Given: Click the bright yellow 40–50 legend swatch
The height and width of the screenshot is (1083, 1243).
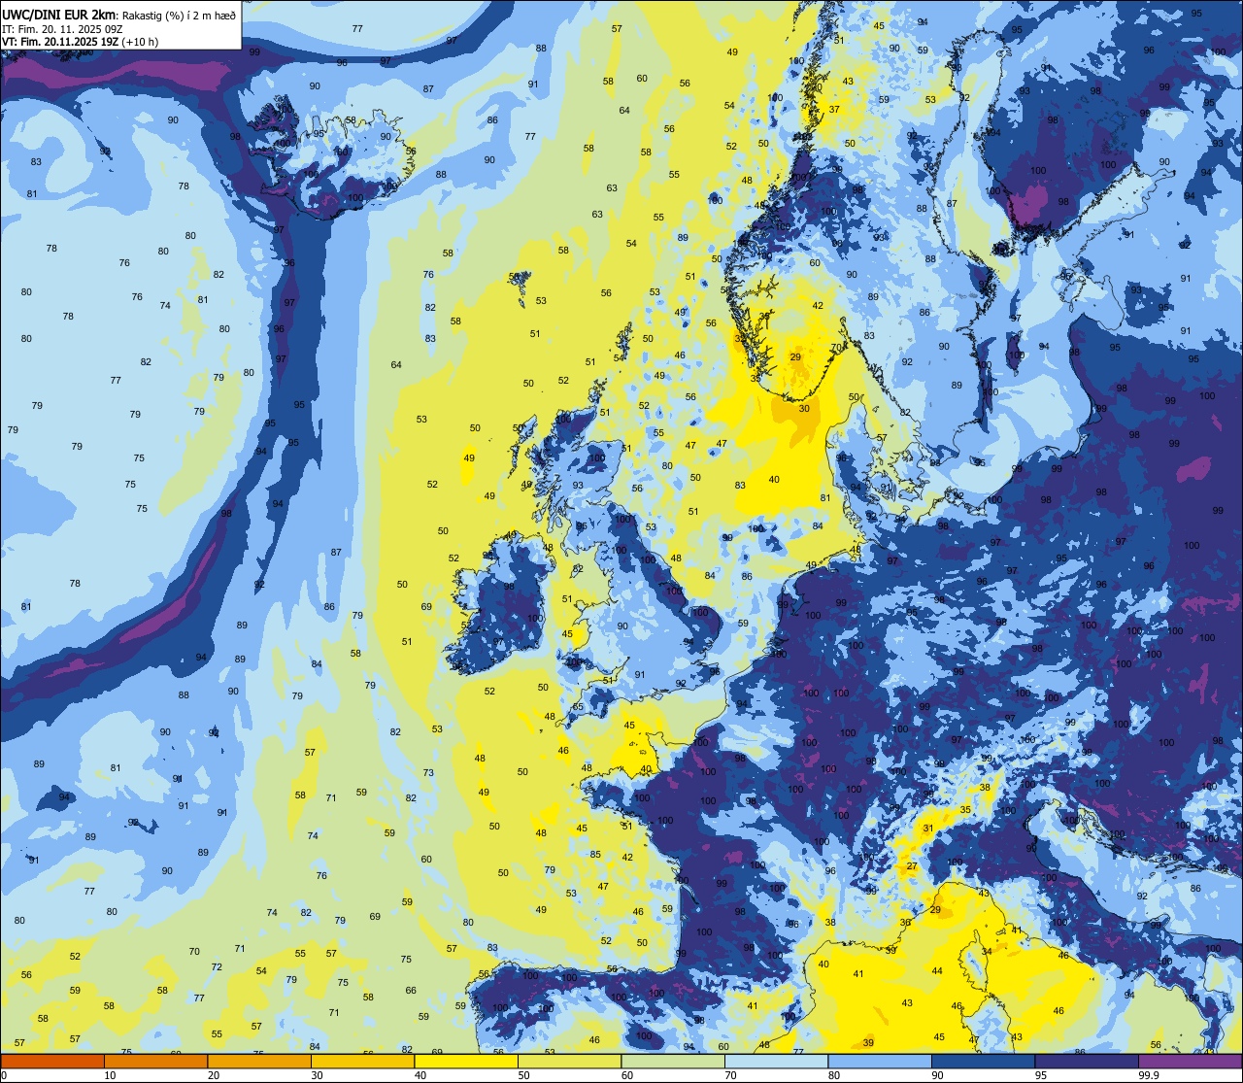Looking at the screenshot, I should click(x=466, y=1061).
